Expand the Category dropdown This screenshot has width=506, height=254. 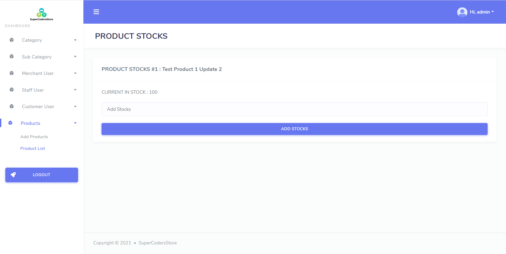coord(75,40)
